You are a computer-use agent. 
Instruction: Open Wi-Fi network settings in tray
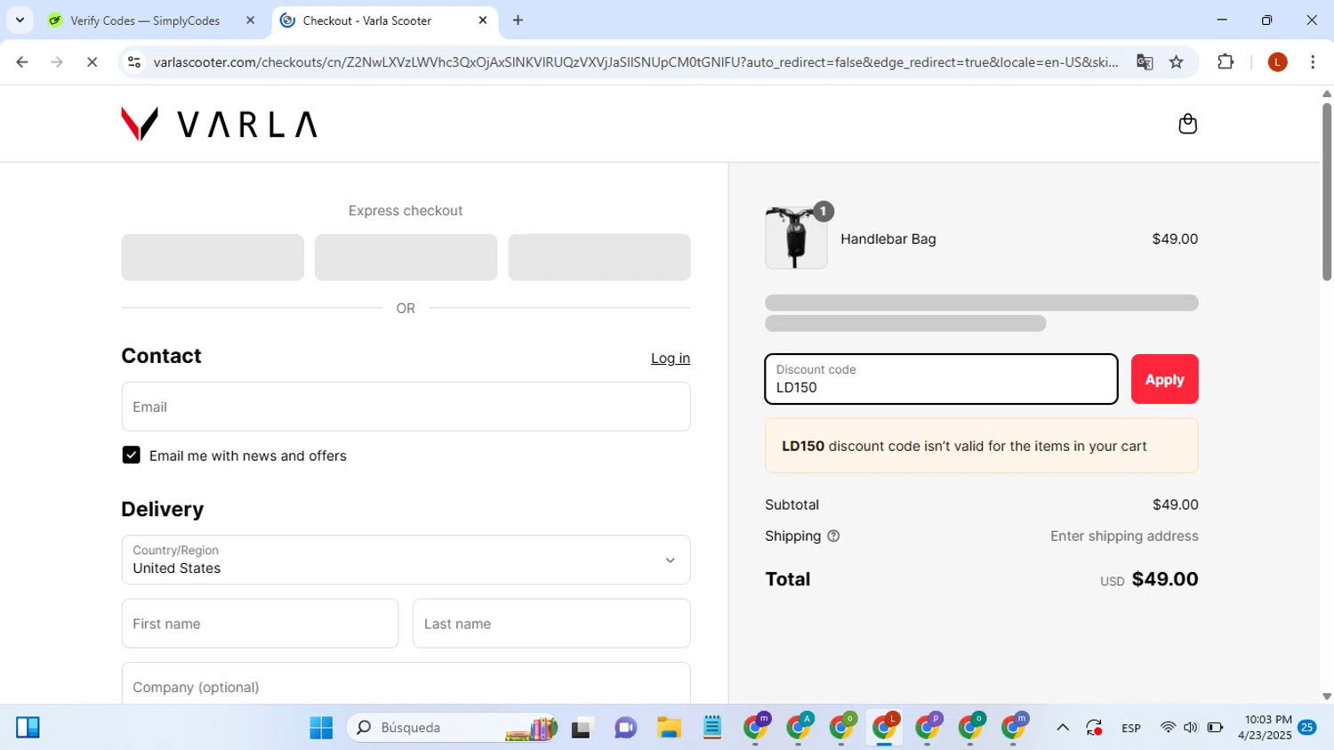[1168, 728]
